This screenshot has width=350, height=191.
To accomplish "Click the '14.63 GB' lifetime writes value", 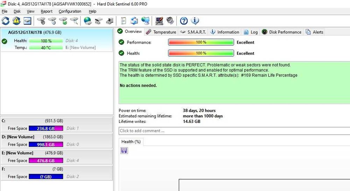I will (191, 121).
